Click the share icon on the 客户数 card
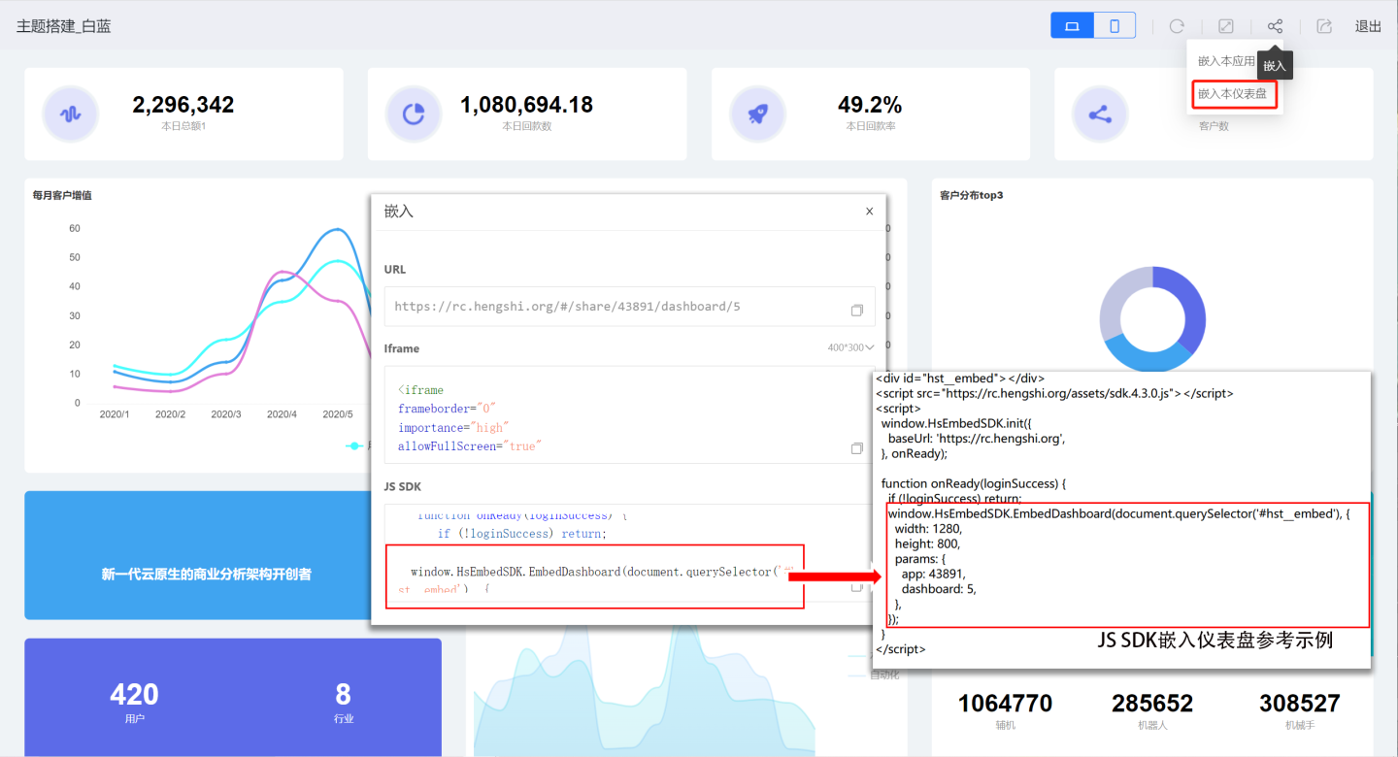This screenshot has width=1398, height=757. tap(1100, 114)
